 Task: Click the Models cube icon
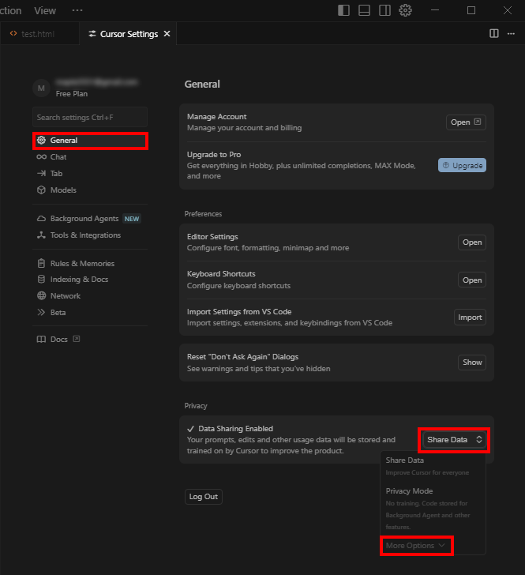(x=41, y=190)
